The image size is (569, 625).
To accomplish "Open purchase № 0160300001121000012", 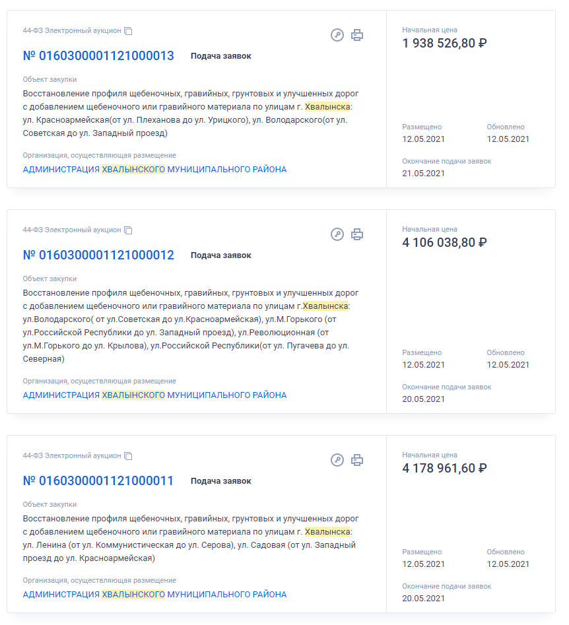I will pos(98,255).
